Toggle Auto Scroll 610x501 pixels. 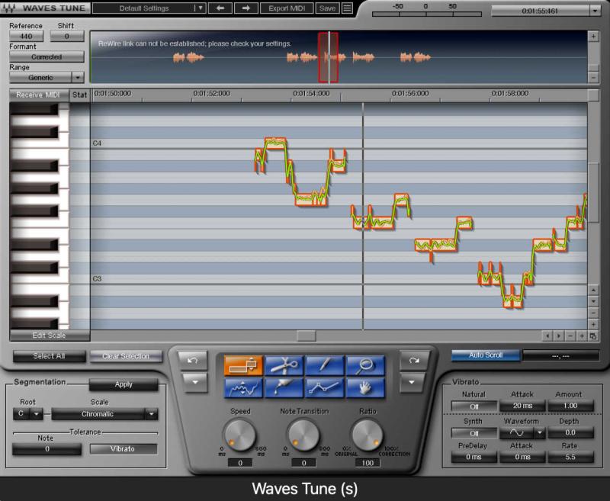point(486,355)
